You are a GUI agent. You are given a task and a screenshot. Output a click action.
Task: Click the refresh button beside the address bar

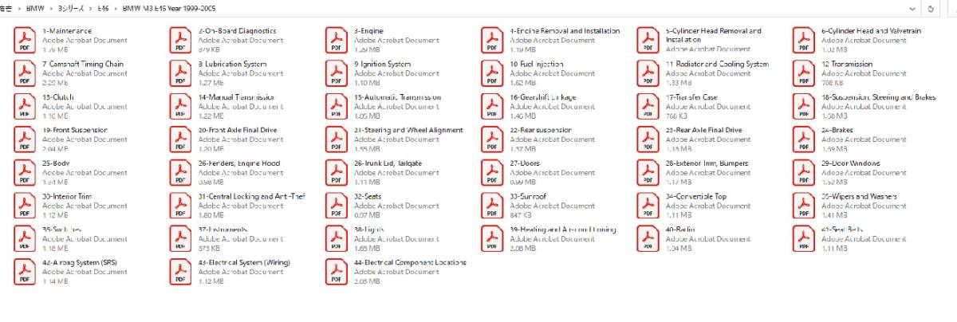(931, 8)
